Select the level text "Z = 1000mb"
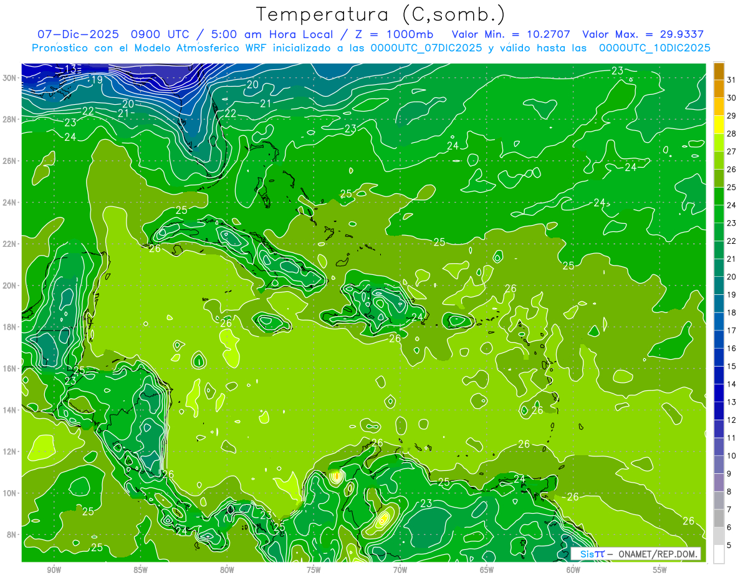748x578 pixels. coord(395,34)
